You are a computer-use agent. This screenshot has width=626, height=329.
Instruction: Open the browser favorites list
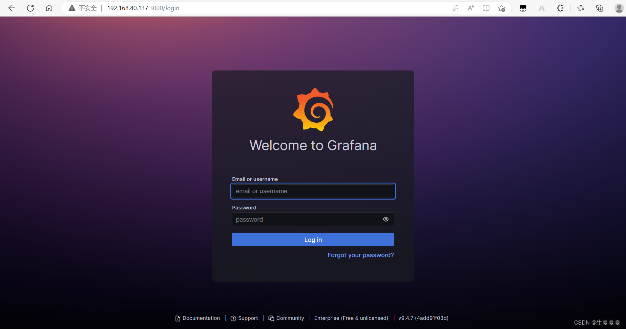pyautogui.click(x=581, y=8)
